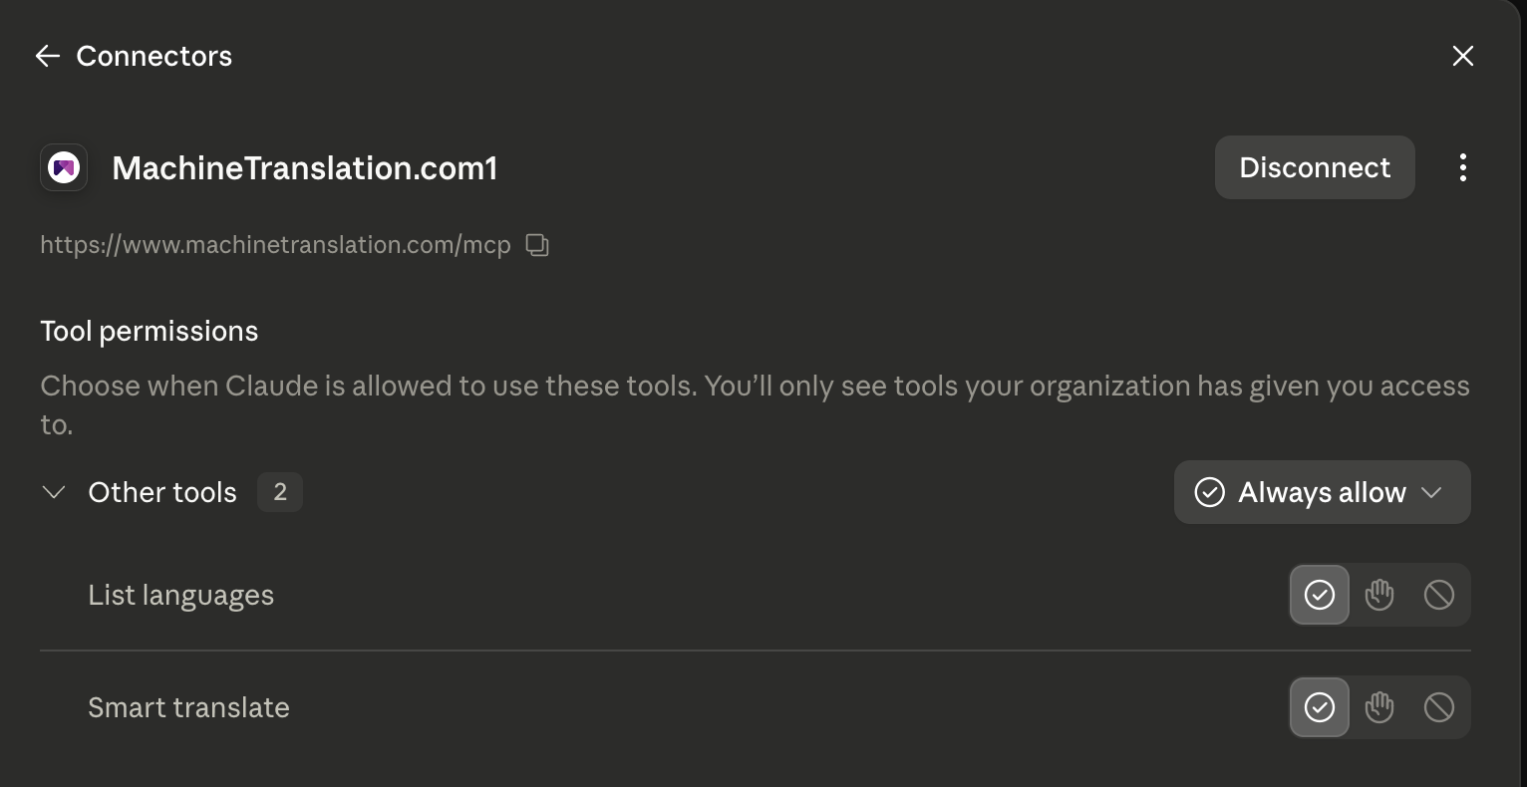Set Smart translate to needs approval

(1378, 707)
